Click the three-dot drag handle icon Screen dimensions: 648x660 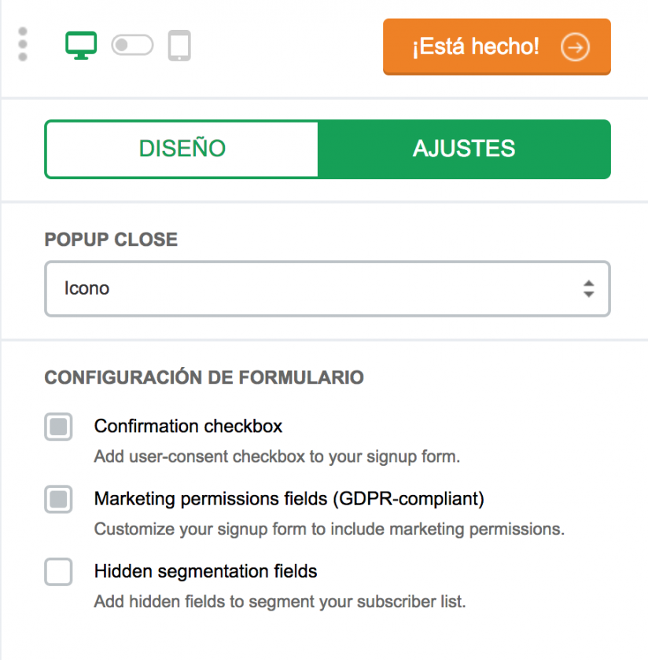(x=23, y=45)
